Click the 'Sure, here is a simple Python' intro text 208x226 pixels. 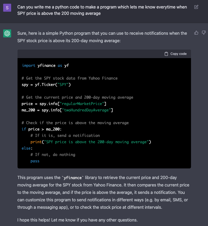tap(102, 37)
